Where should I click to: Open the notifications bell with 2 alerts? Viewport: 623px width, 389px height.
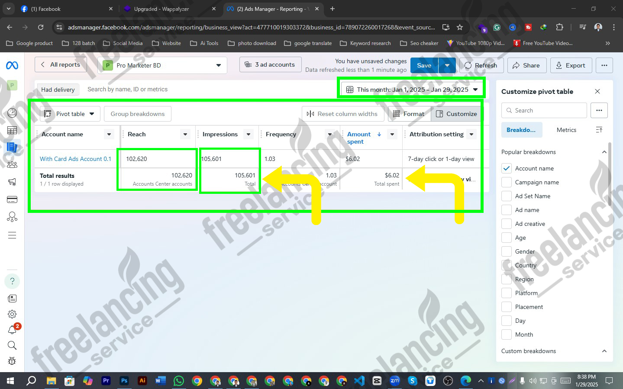coord(12,330)
